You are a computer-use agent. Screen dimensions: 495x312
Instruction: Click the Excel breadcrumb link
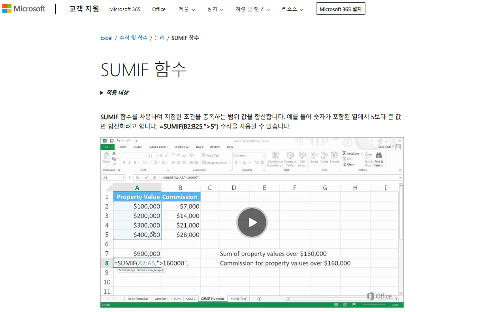[x=106, y=38]
